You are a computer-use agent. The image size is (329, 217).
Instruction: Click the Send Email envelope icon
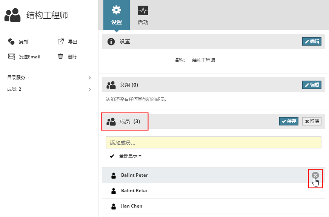(11, 57)
